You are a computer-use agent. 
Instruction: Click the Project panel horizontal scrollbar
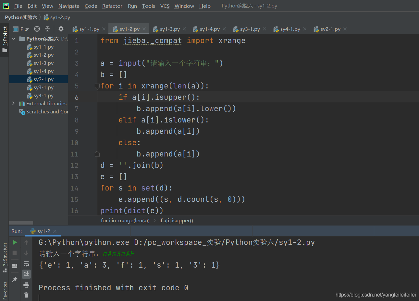21,223
